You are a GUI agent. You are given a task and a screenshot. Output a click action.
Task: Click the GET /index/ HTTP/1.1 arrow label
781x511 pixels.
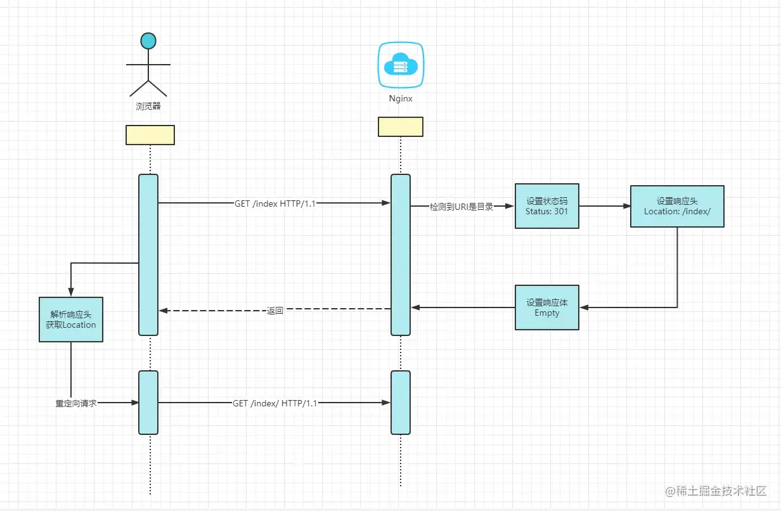[274, 403]
